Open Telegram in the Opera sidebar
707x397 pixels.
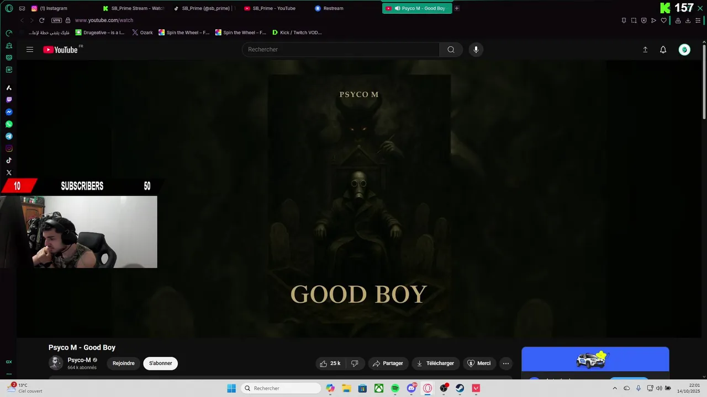(x=9, y=136)
